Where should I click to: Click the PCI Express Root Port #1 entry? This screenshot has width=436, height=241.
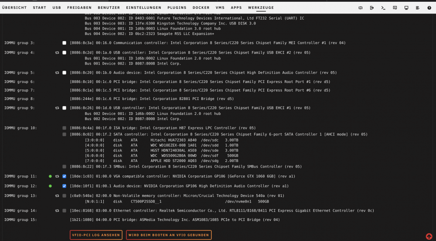[x=200, y=82]
